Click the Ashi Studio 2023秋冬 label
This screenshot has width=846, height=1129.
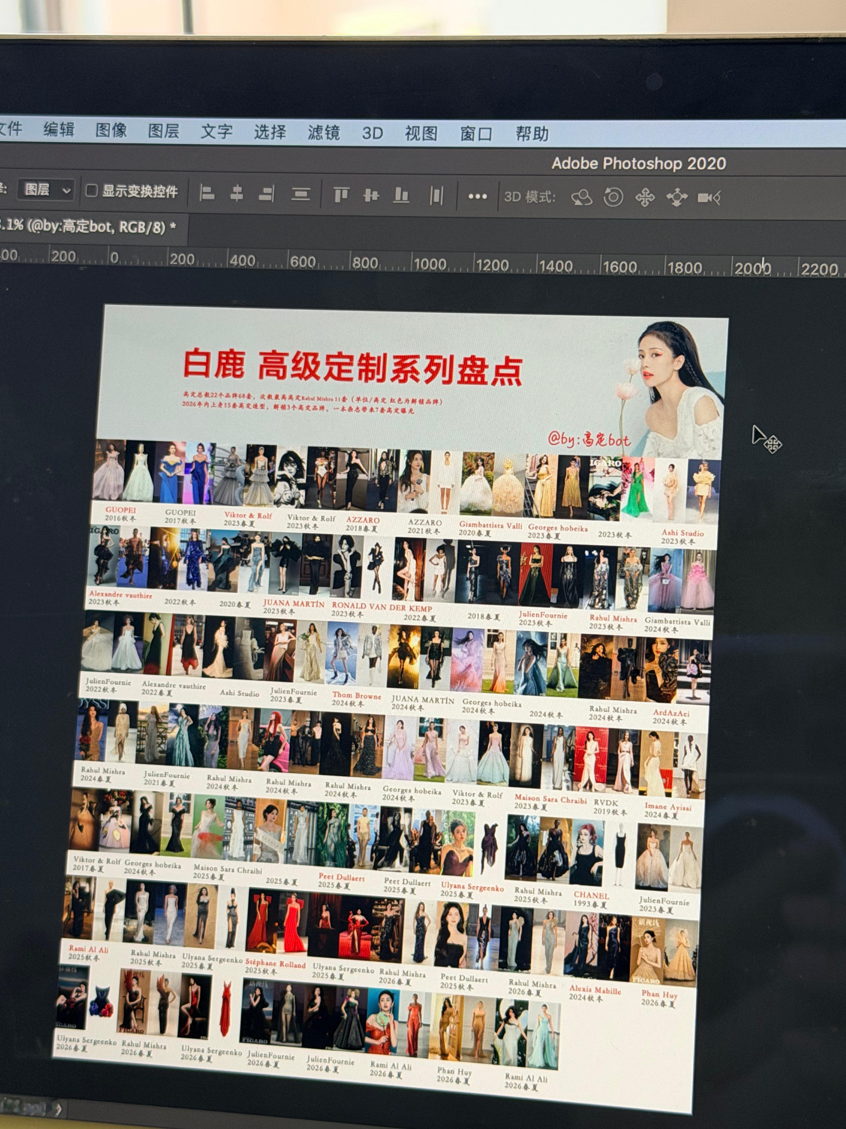tap(682, 537)
